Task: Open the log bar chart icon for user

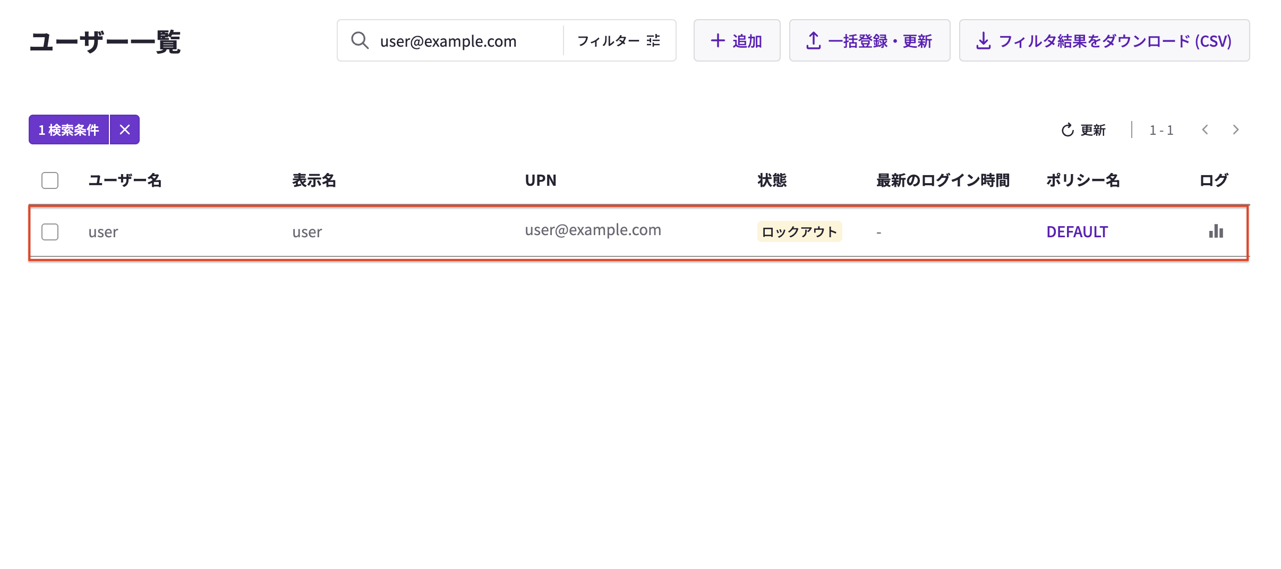Action: pos(1216,232)
